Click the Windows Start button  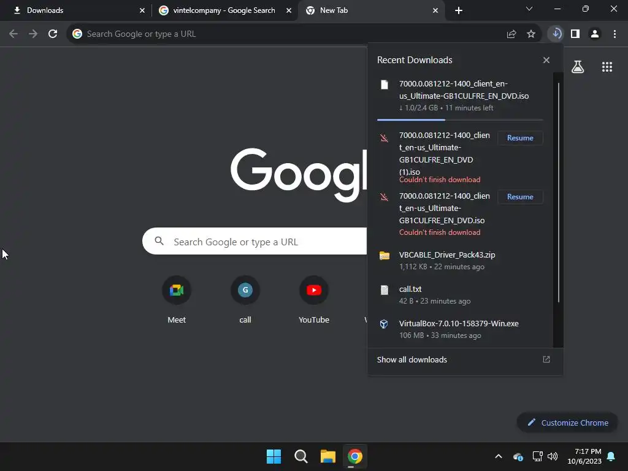274,456
